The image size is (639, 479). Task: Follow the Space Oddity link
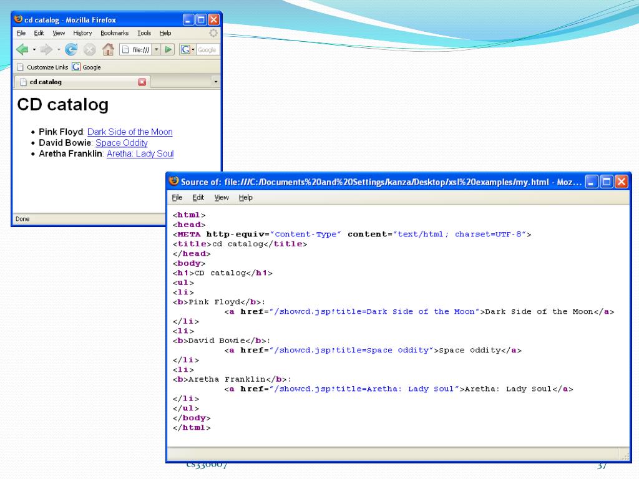(x=121, y=143)
